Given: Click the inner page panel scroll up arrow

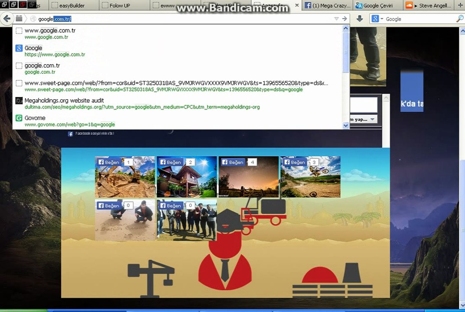Looking at the screenshot, I should click(x=386, y=98).
